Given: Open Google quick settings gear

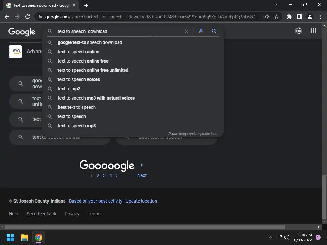Looking at the screenshot, I should pyautogui.click(x=299, y=31).
